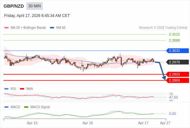Click the 9MA legend label
This screenshot has height=128, width=190.
[x=30, y=89]
